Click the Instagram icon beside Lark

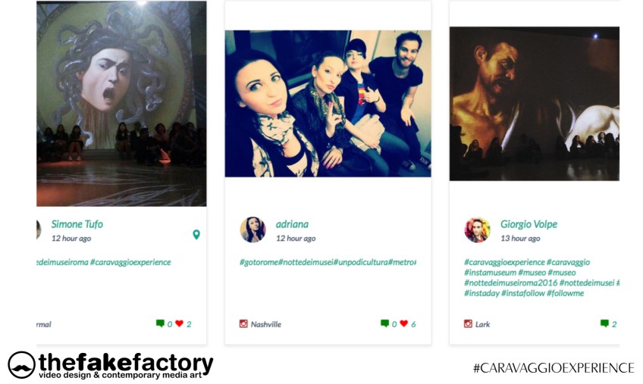(468, 323)
